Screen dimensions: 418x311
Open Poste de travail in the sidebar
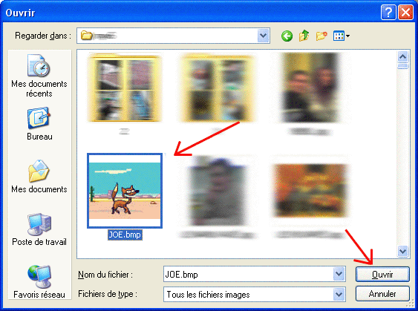pyautogui.click(x=39, y=229)
